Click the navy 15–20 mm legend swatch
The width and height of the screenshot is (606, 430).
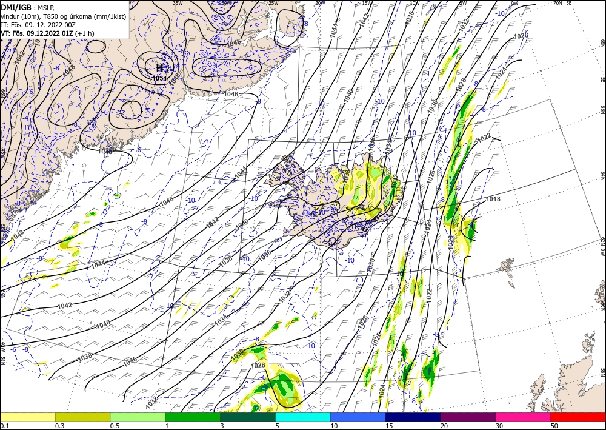click(413, 417)
